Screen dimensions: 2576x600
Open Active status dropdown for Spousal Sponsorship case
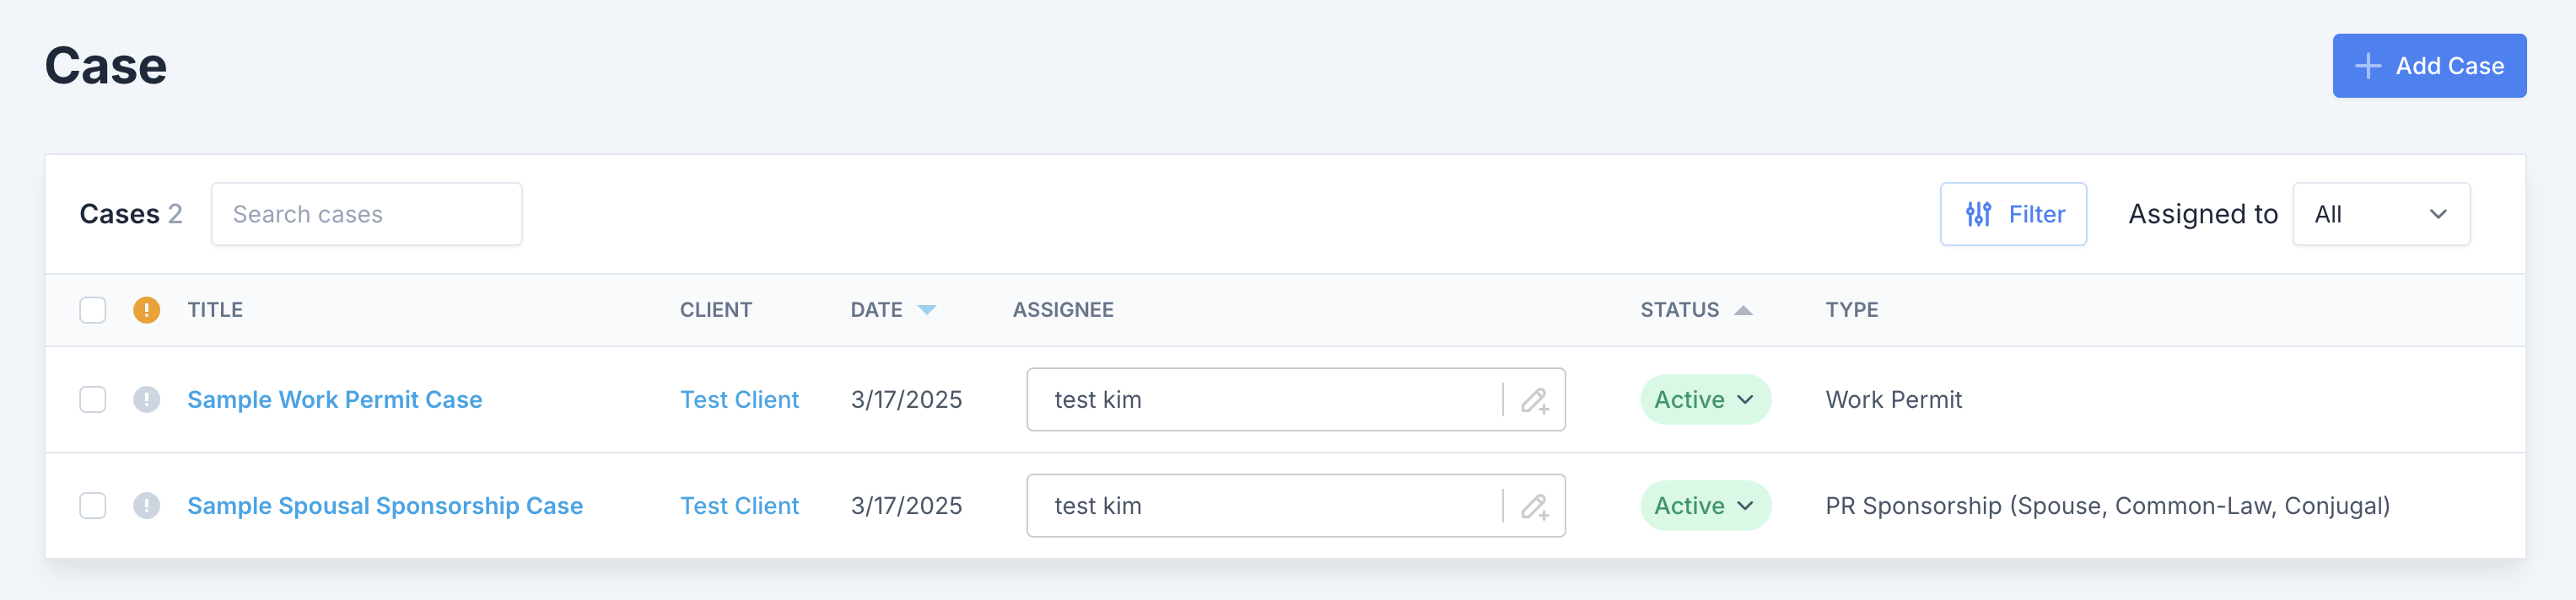tap(1705, 506)
